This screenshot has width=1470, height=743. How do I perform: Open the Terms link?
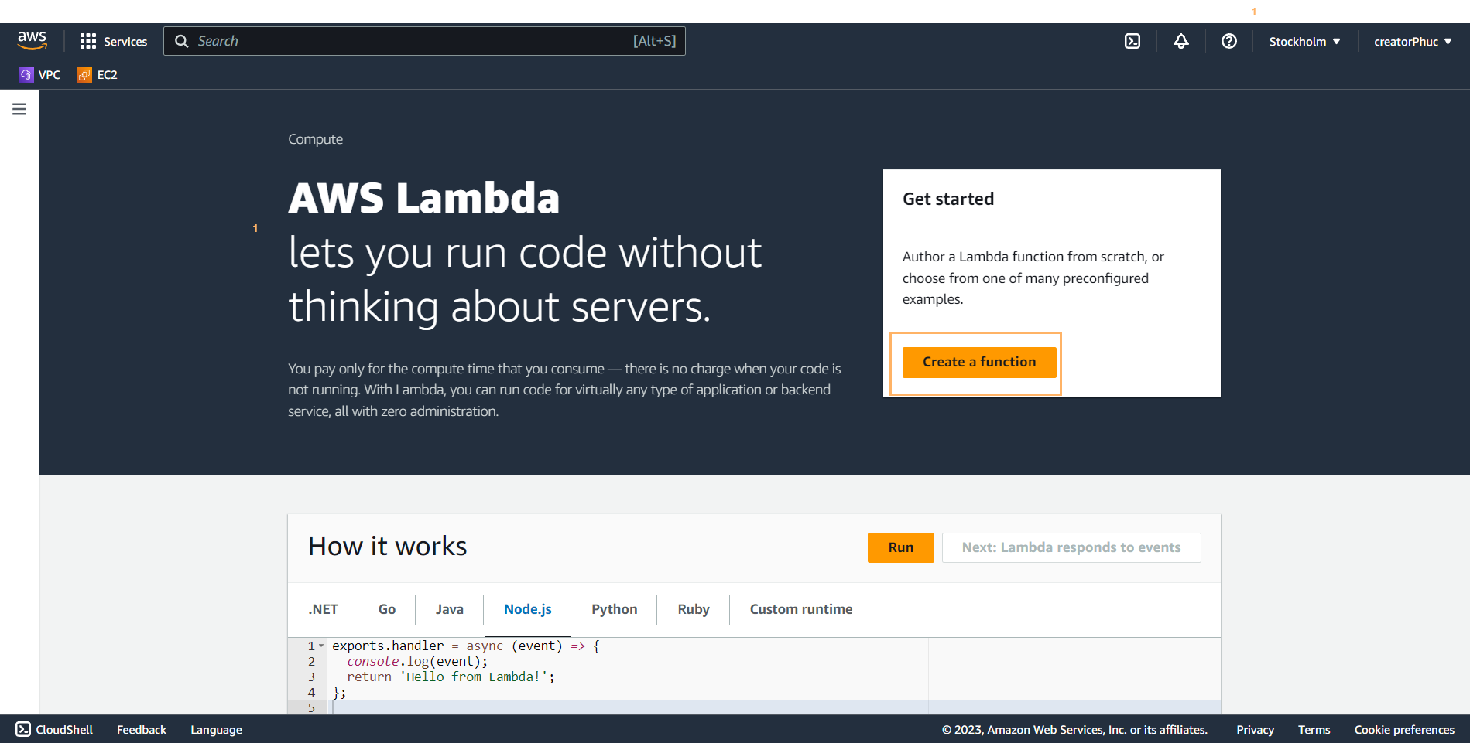(x=1314, y=729)
